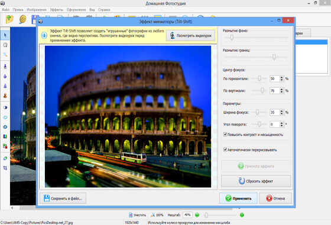The image size is (331, 225).
Task: Open the Правка menu
Action: click(18, 9)
